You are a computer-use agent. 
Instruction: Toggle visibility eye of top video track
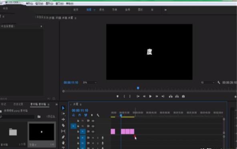tap(93, 121)
